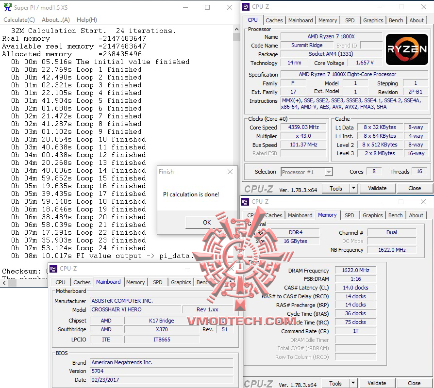The width and height of the screenshot is (434, 388).
Task: Switch to the Caches tab
Action: (x=274, y=20)
